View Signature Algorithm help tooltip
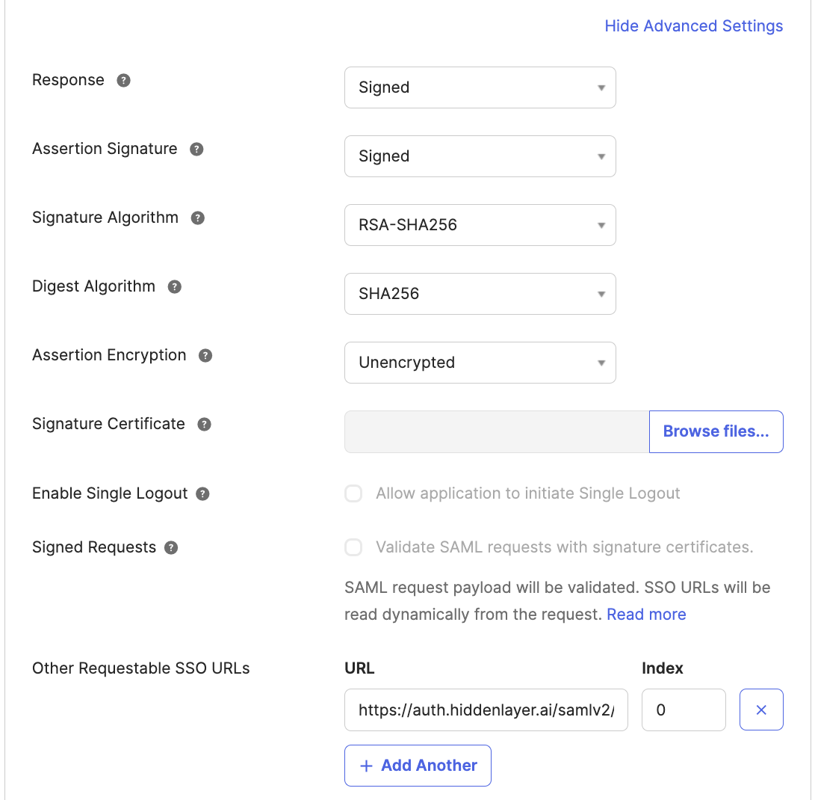The image size is (815, 800). pos(197,218)
